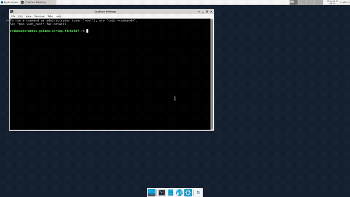Open the Applications menu in top panel

pyautogui.click(x=9, y=2)
